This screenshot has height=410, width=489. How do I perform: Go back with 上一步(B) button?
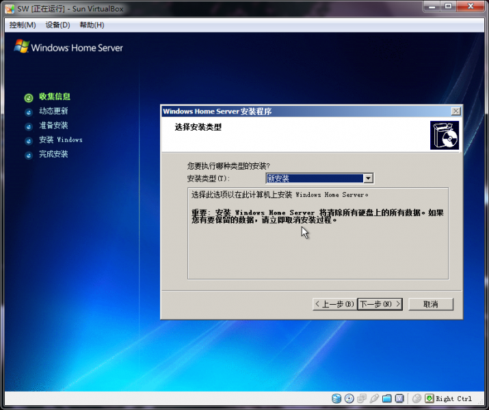tap(334, 304)
